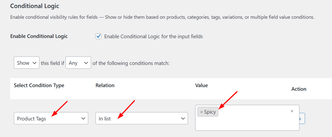Viewport: 332px width, 137px height.
Task: Click the bold Enable Conditional Logic row label
Action: click(39, 36)
